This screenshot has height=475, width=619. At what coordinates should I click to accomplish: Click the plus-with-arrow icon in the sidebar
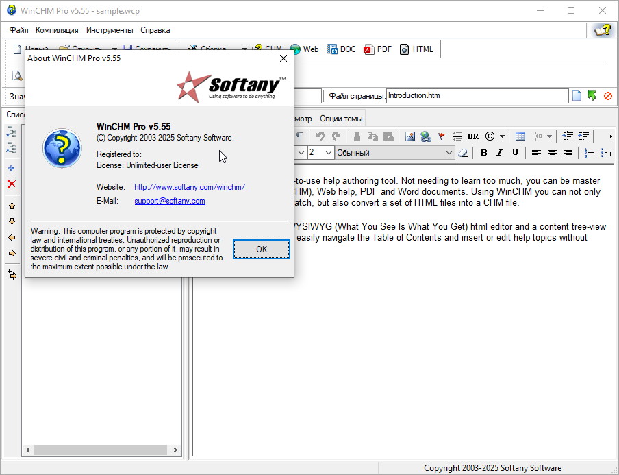(x=12, y=274)
